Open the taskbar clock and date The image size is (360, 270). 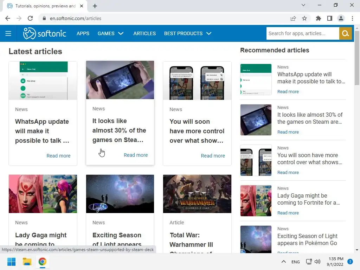335,262
